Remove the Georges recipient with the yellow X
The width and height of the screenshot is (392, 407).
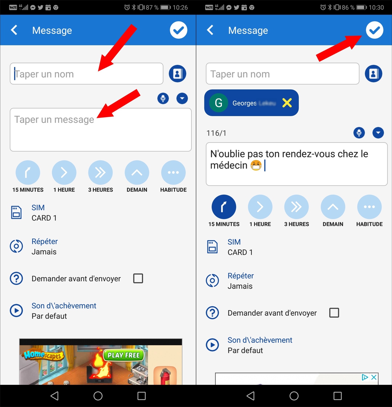[x=287, y=103]
